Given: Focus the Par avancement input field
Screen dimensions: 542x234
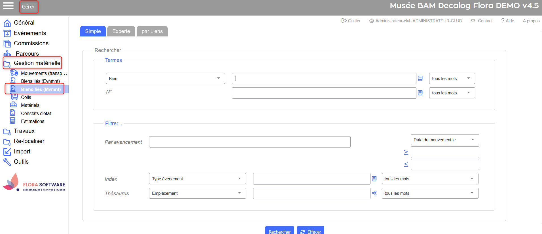Looking at the screenshot, I should point(249,142).
